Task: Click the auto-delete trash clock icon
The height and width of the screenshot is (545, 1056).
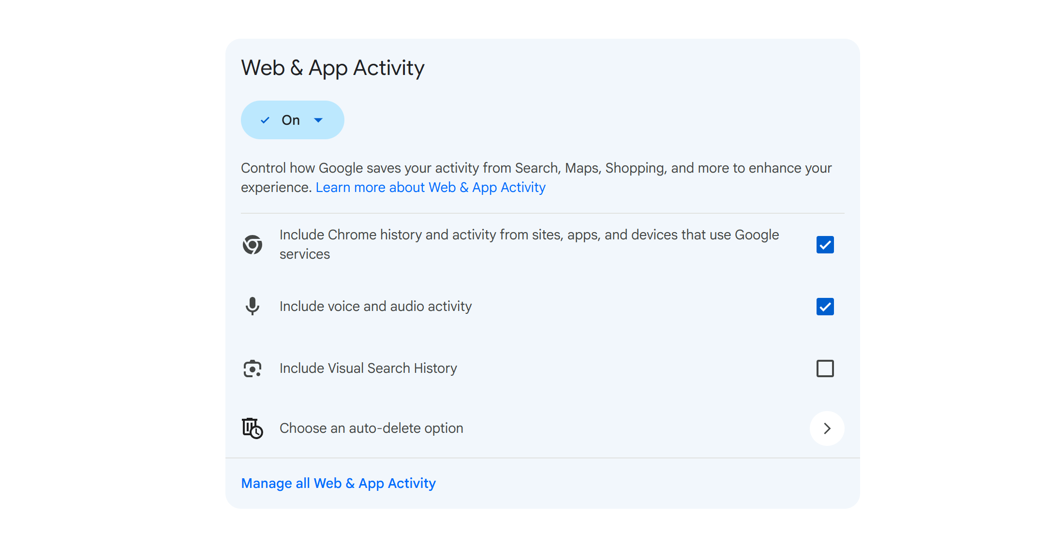Action: pyautogui.click(x=253, y=428)
